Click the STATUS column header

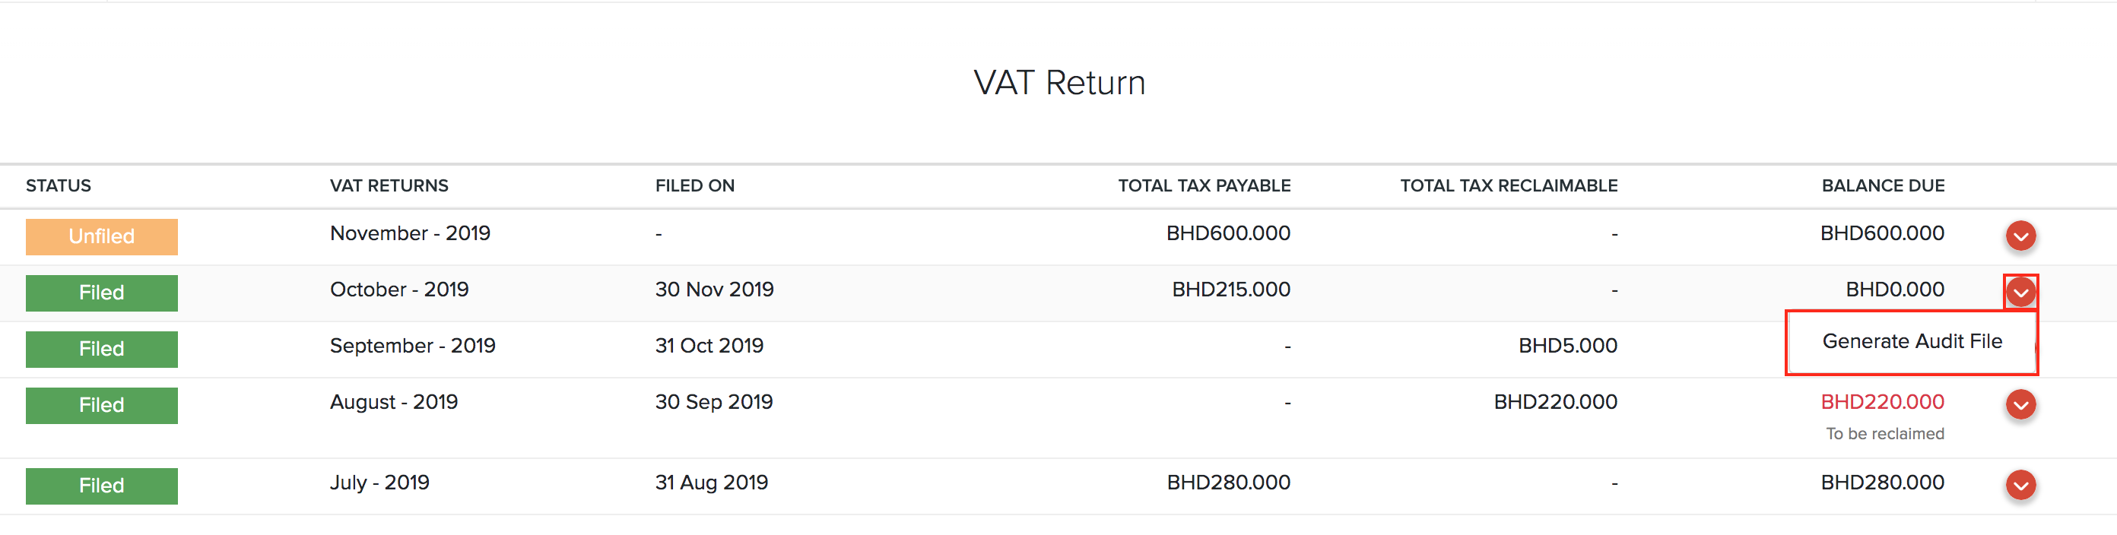coord(59,185)
